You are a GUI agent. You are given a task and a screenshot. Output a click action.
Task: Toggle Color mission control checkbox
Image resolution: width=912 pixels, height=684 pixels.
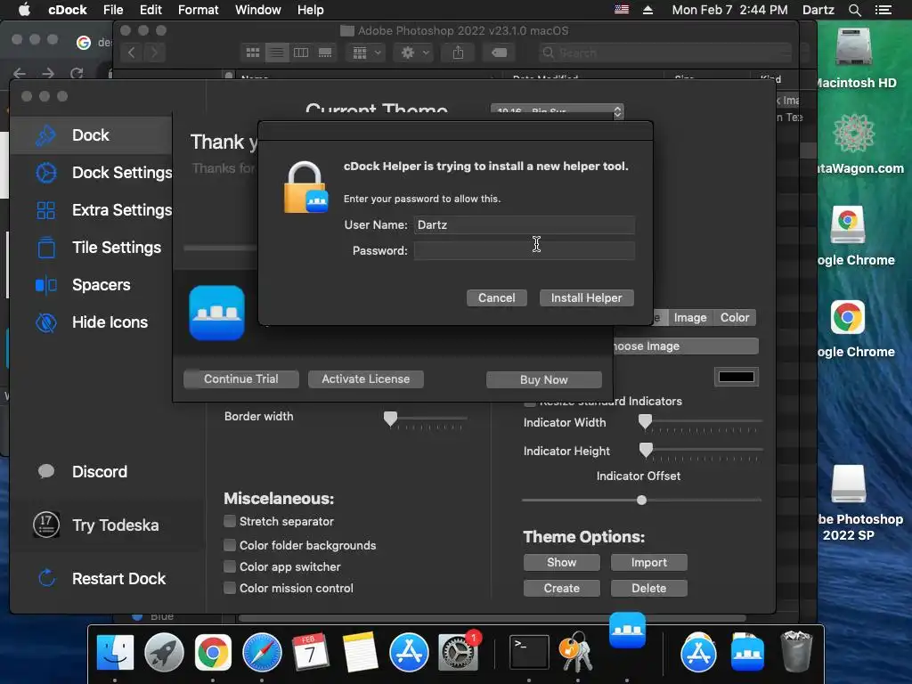(230, 588)
